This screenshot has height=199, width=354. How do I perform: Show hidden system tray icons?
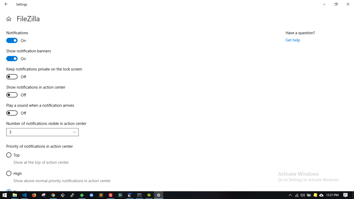(x=290, y=195)
